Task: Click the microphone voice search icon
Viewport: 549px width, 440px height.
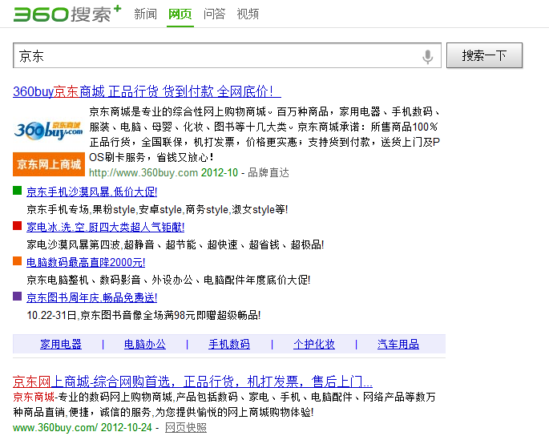Action: 427,56
